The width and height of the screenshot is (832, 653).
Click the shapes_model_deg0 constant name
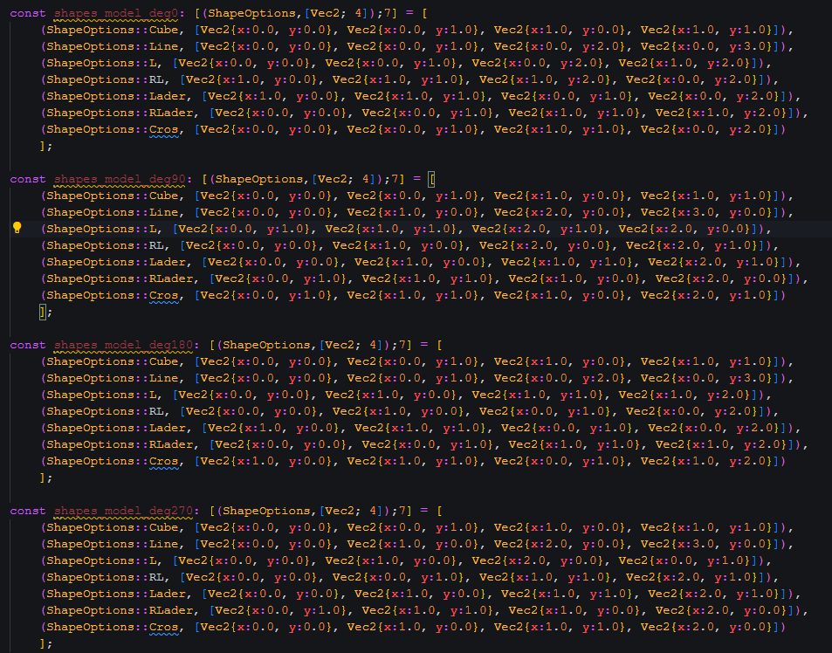pyautogui.click(x=116, y=13)
